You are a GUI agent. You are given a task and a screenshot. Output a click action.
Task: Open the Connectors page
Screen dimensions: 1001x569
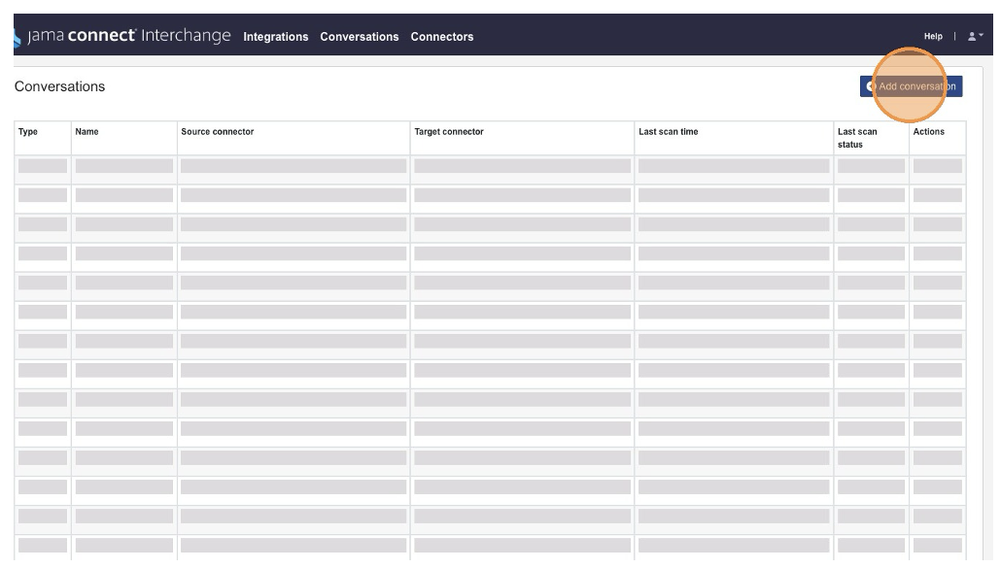point(442,37)
